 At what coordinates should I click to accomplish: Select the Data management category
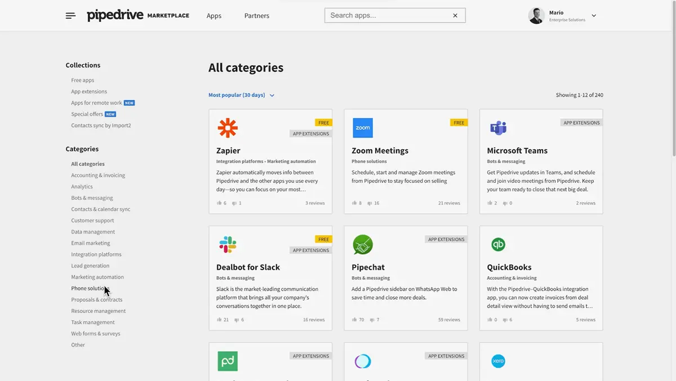(93, 232)
